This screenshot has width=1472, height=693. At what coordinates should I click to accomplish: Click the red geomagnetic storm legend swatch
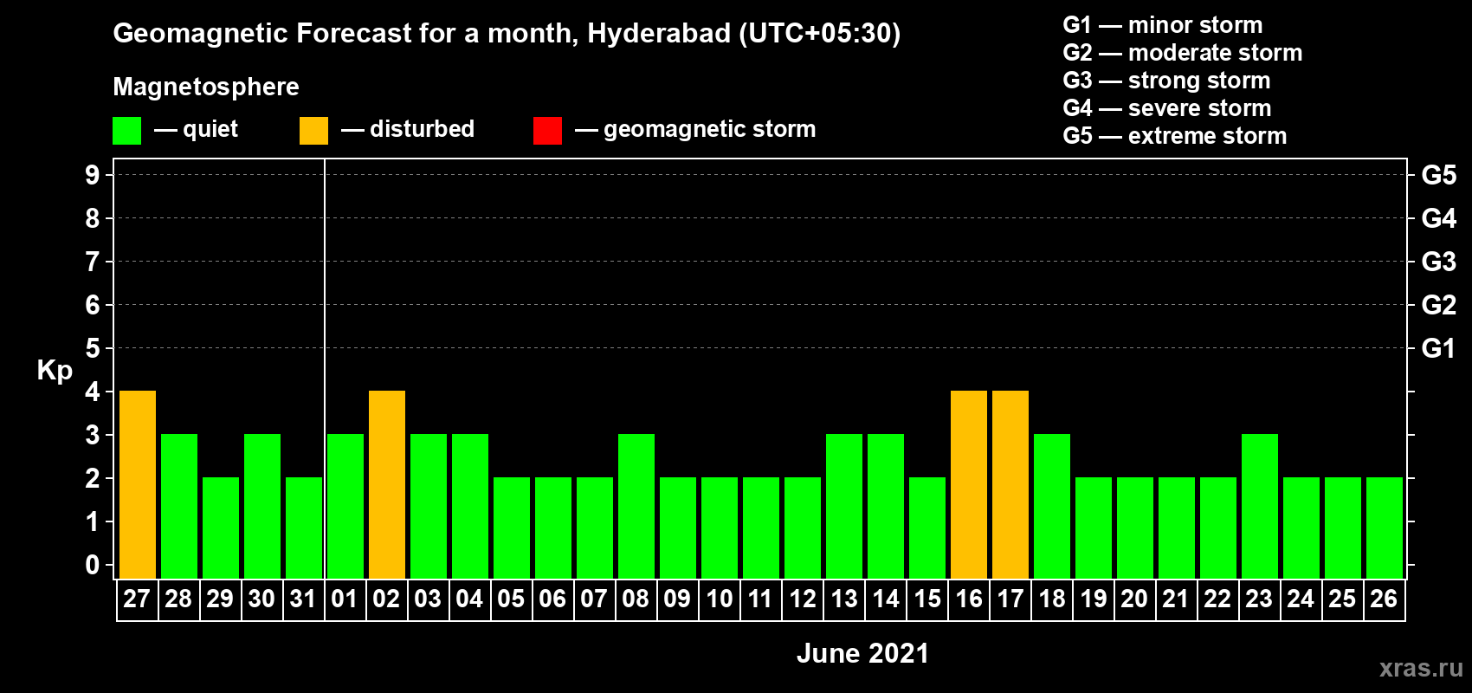547,131
